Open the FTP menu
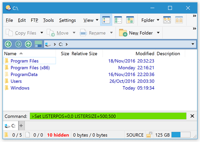 (x=34, y=20)
